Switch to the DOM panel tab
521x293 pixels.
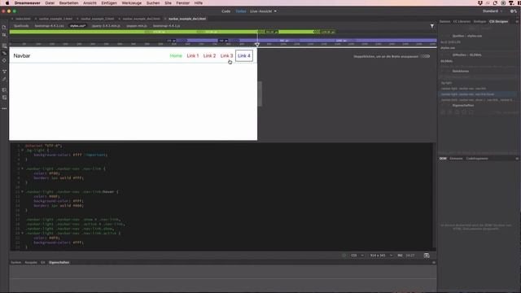coord(443,159)
